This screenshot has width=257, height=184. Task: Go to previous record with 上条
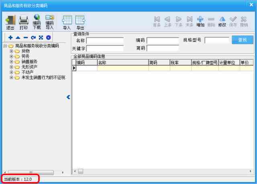(167, 21)
